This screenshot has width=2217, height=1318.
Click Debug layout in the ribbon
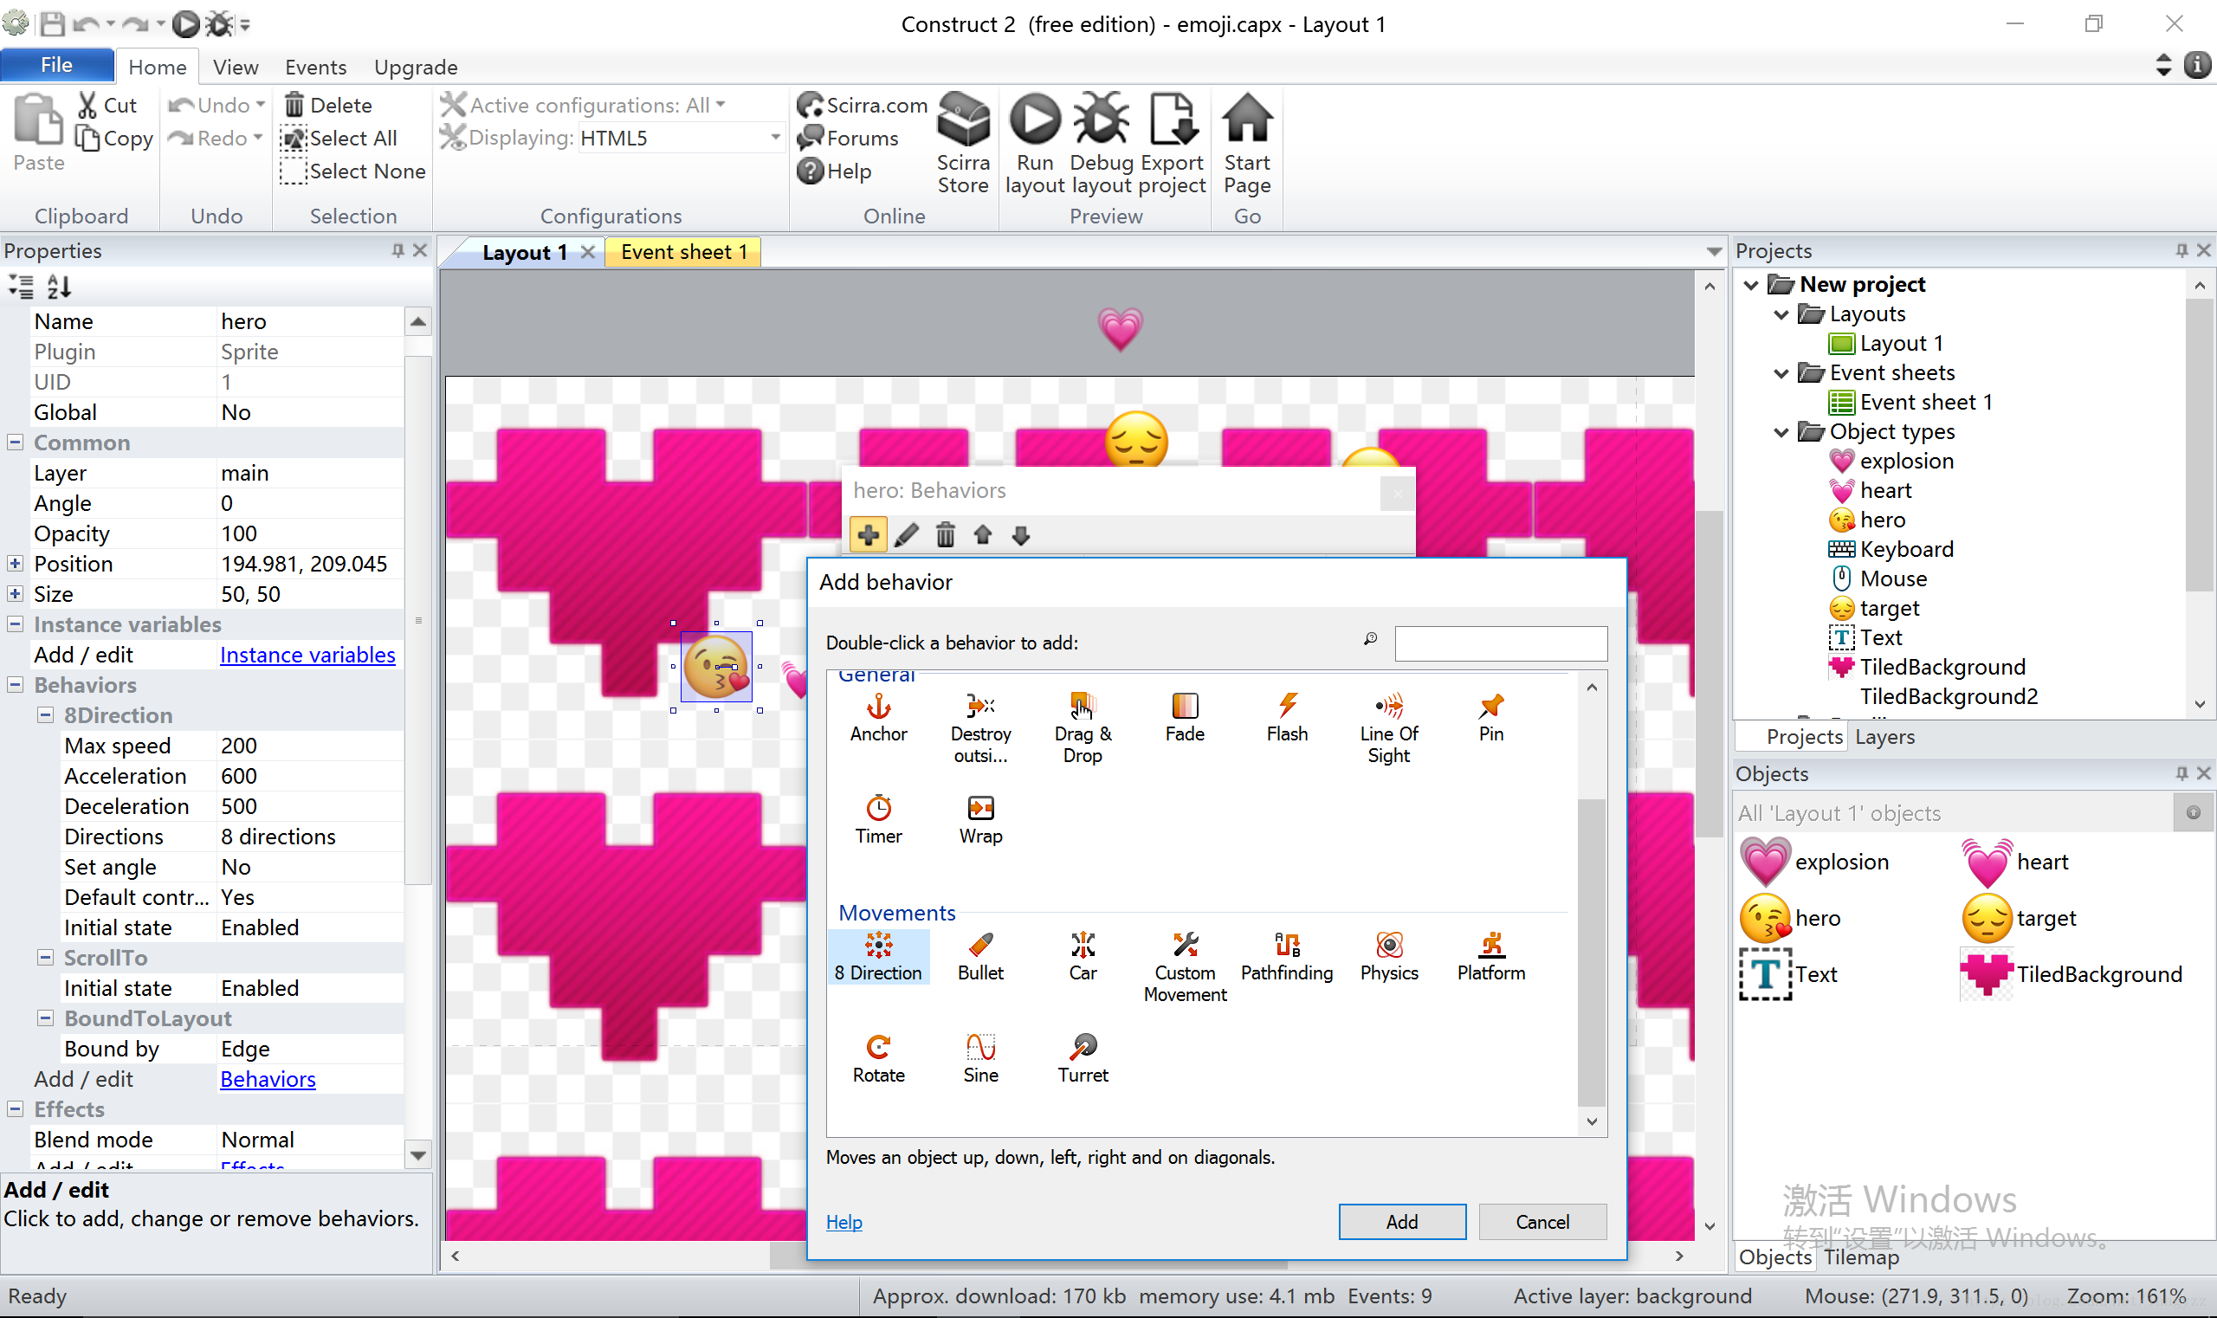click(1102, 143)
